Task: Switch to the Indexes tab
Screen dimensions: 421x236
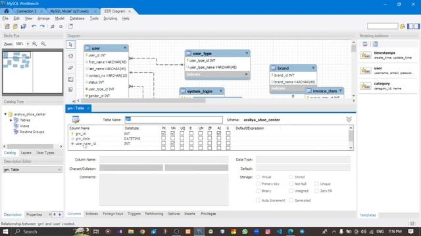Action: 91,214
